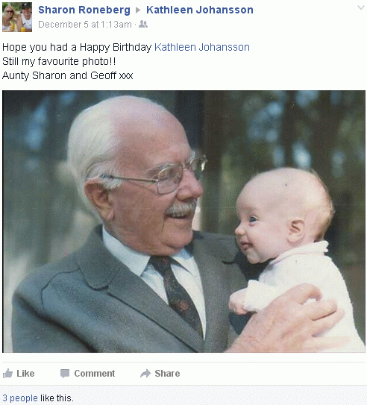This screenshot has height=405, width=367.
Task: Click the 'Aunty Sharon and Geoff xxx' line
Action: (68, 75)
